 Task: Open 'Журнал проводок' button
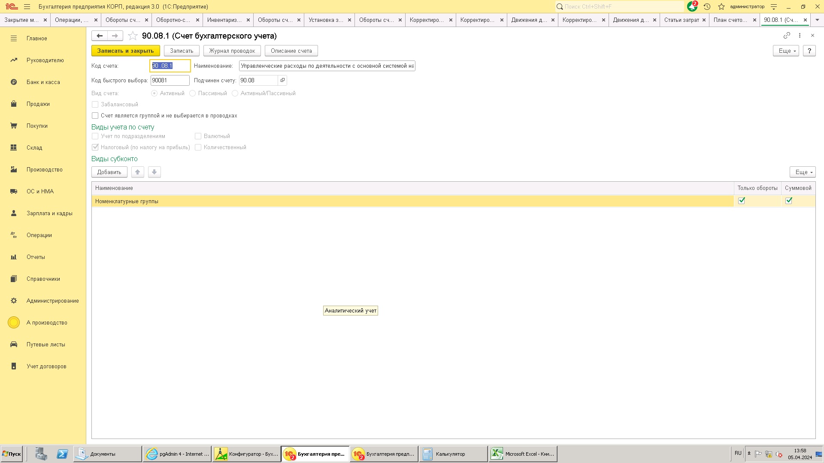click(x=232, y=51)
